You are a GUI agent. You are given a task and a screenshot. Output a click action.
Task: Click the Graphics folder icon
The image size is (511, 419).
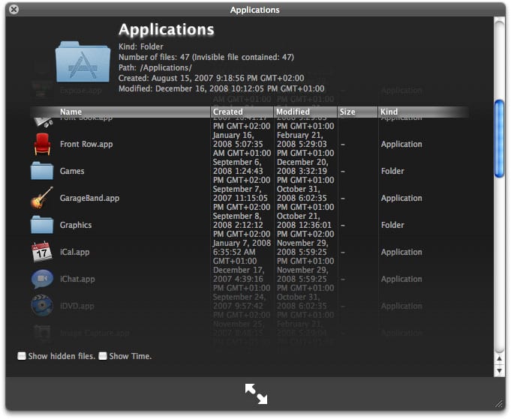42,225
